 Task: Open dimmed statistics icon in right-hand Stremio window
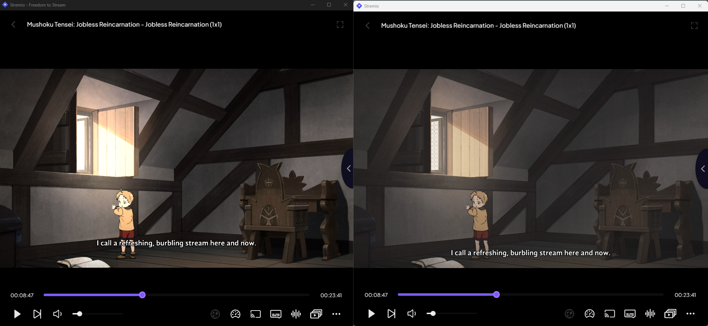pyautogui.click(x=569, y=314)
